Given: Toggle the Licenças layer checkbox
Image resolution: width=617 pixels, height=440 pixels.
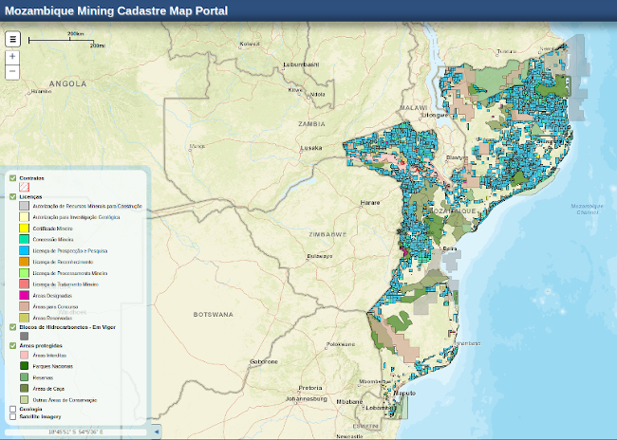Looking at the screenshot, I should (x=12, y=196).
